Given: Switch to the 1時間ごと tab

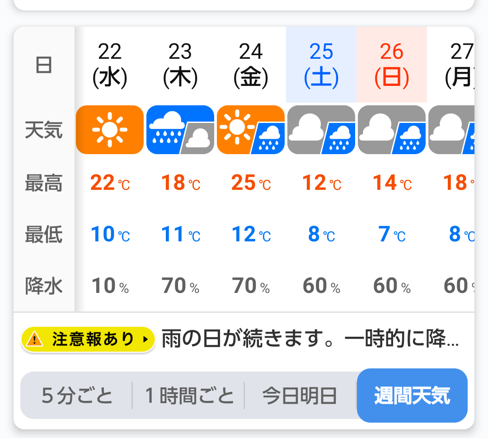Looking at the screenshot, I should coord(188,396).
